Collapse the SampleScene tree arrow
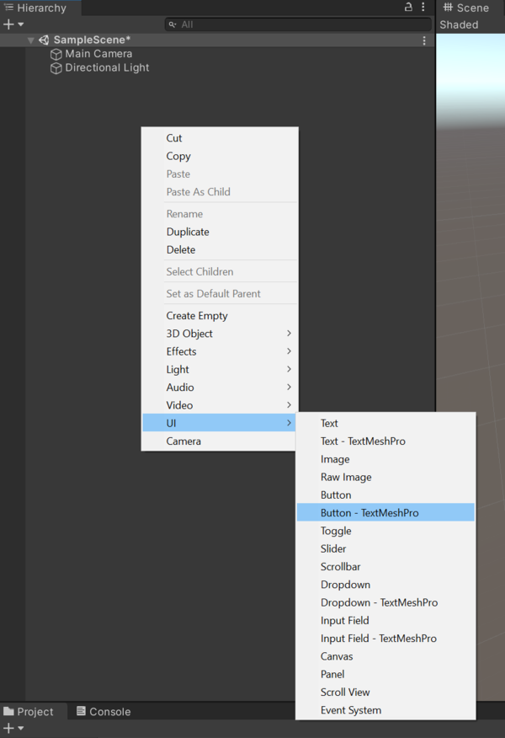The image size is (505, 738). click(x=30, y=40)
